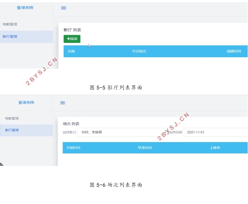Open 电影管理 in the lower sidebar
Screen dimensions: 248x204
point(12,118)
